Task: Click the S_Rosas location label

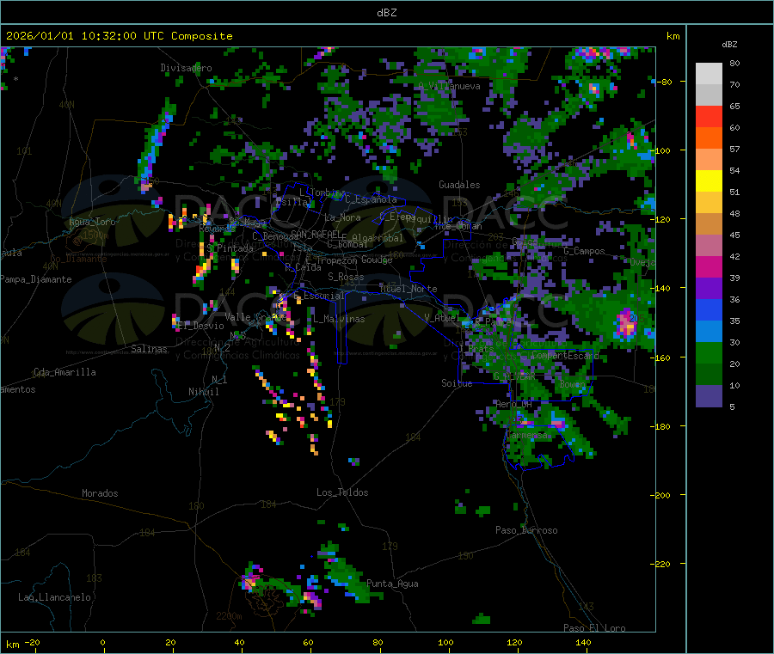Action: click(x=346, y=277)
